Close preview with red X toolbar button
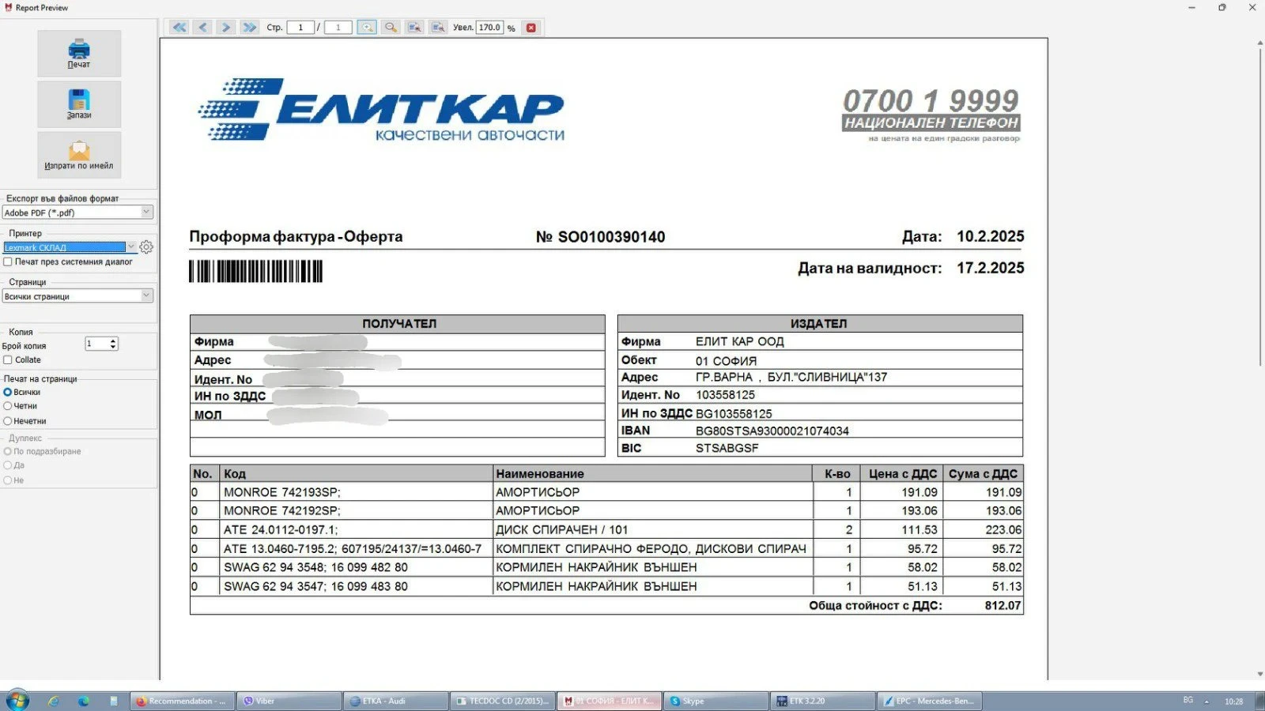1265x711 pixels. tap(531, 28)
